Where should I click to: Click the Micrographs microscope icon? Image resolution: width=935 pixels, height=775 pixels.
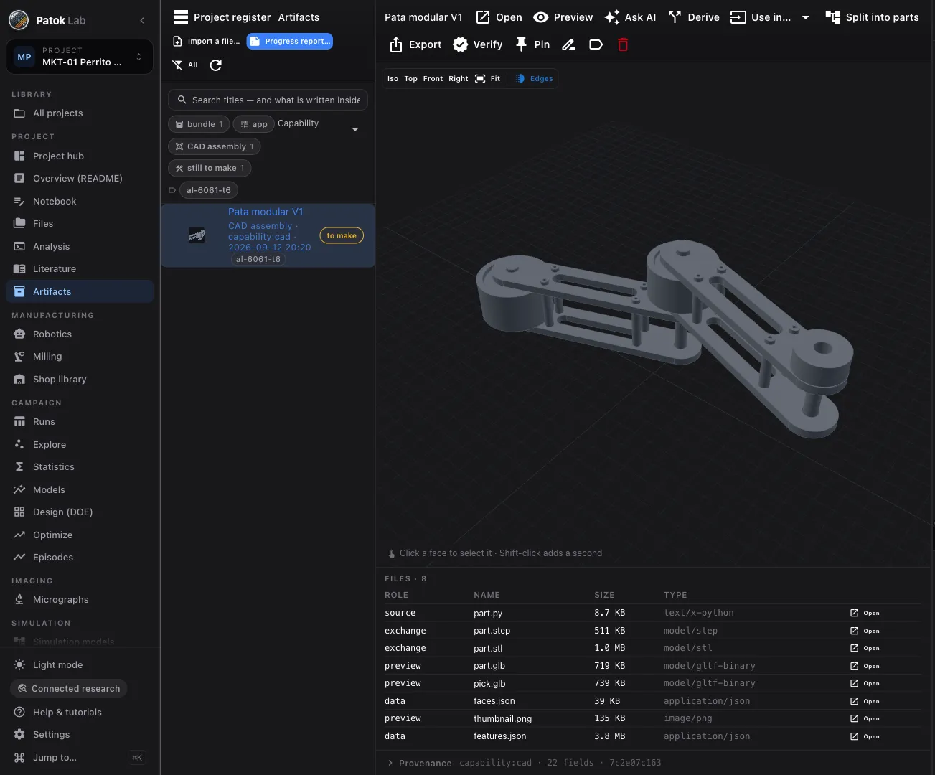point(19,600)
